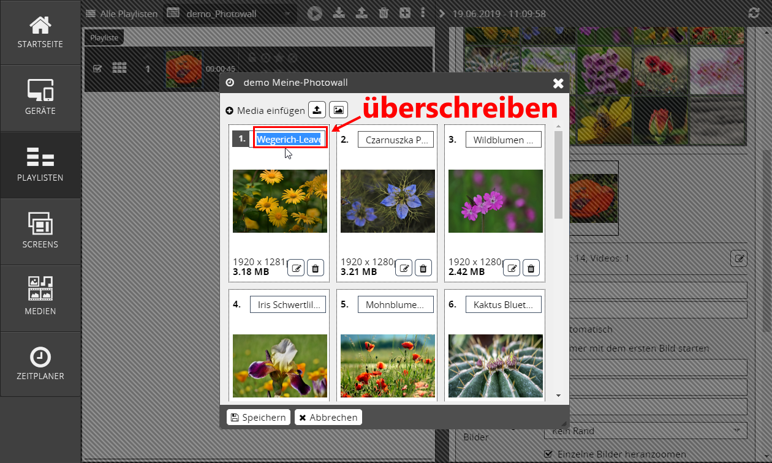This screenshot has height=463, width=772.
Task: Open the media library image icon
Action: (x=338, y=110)
